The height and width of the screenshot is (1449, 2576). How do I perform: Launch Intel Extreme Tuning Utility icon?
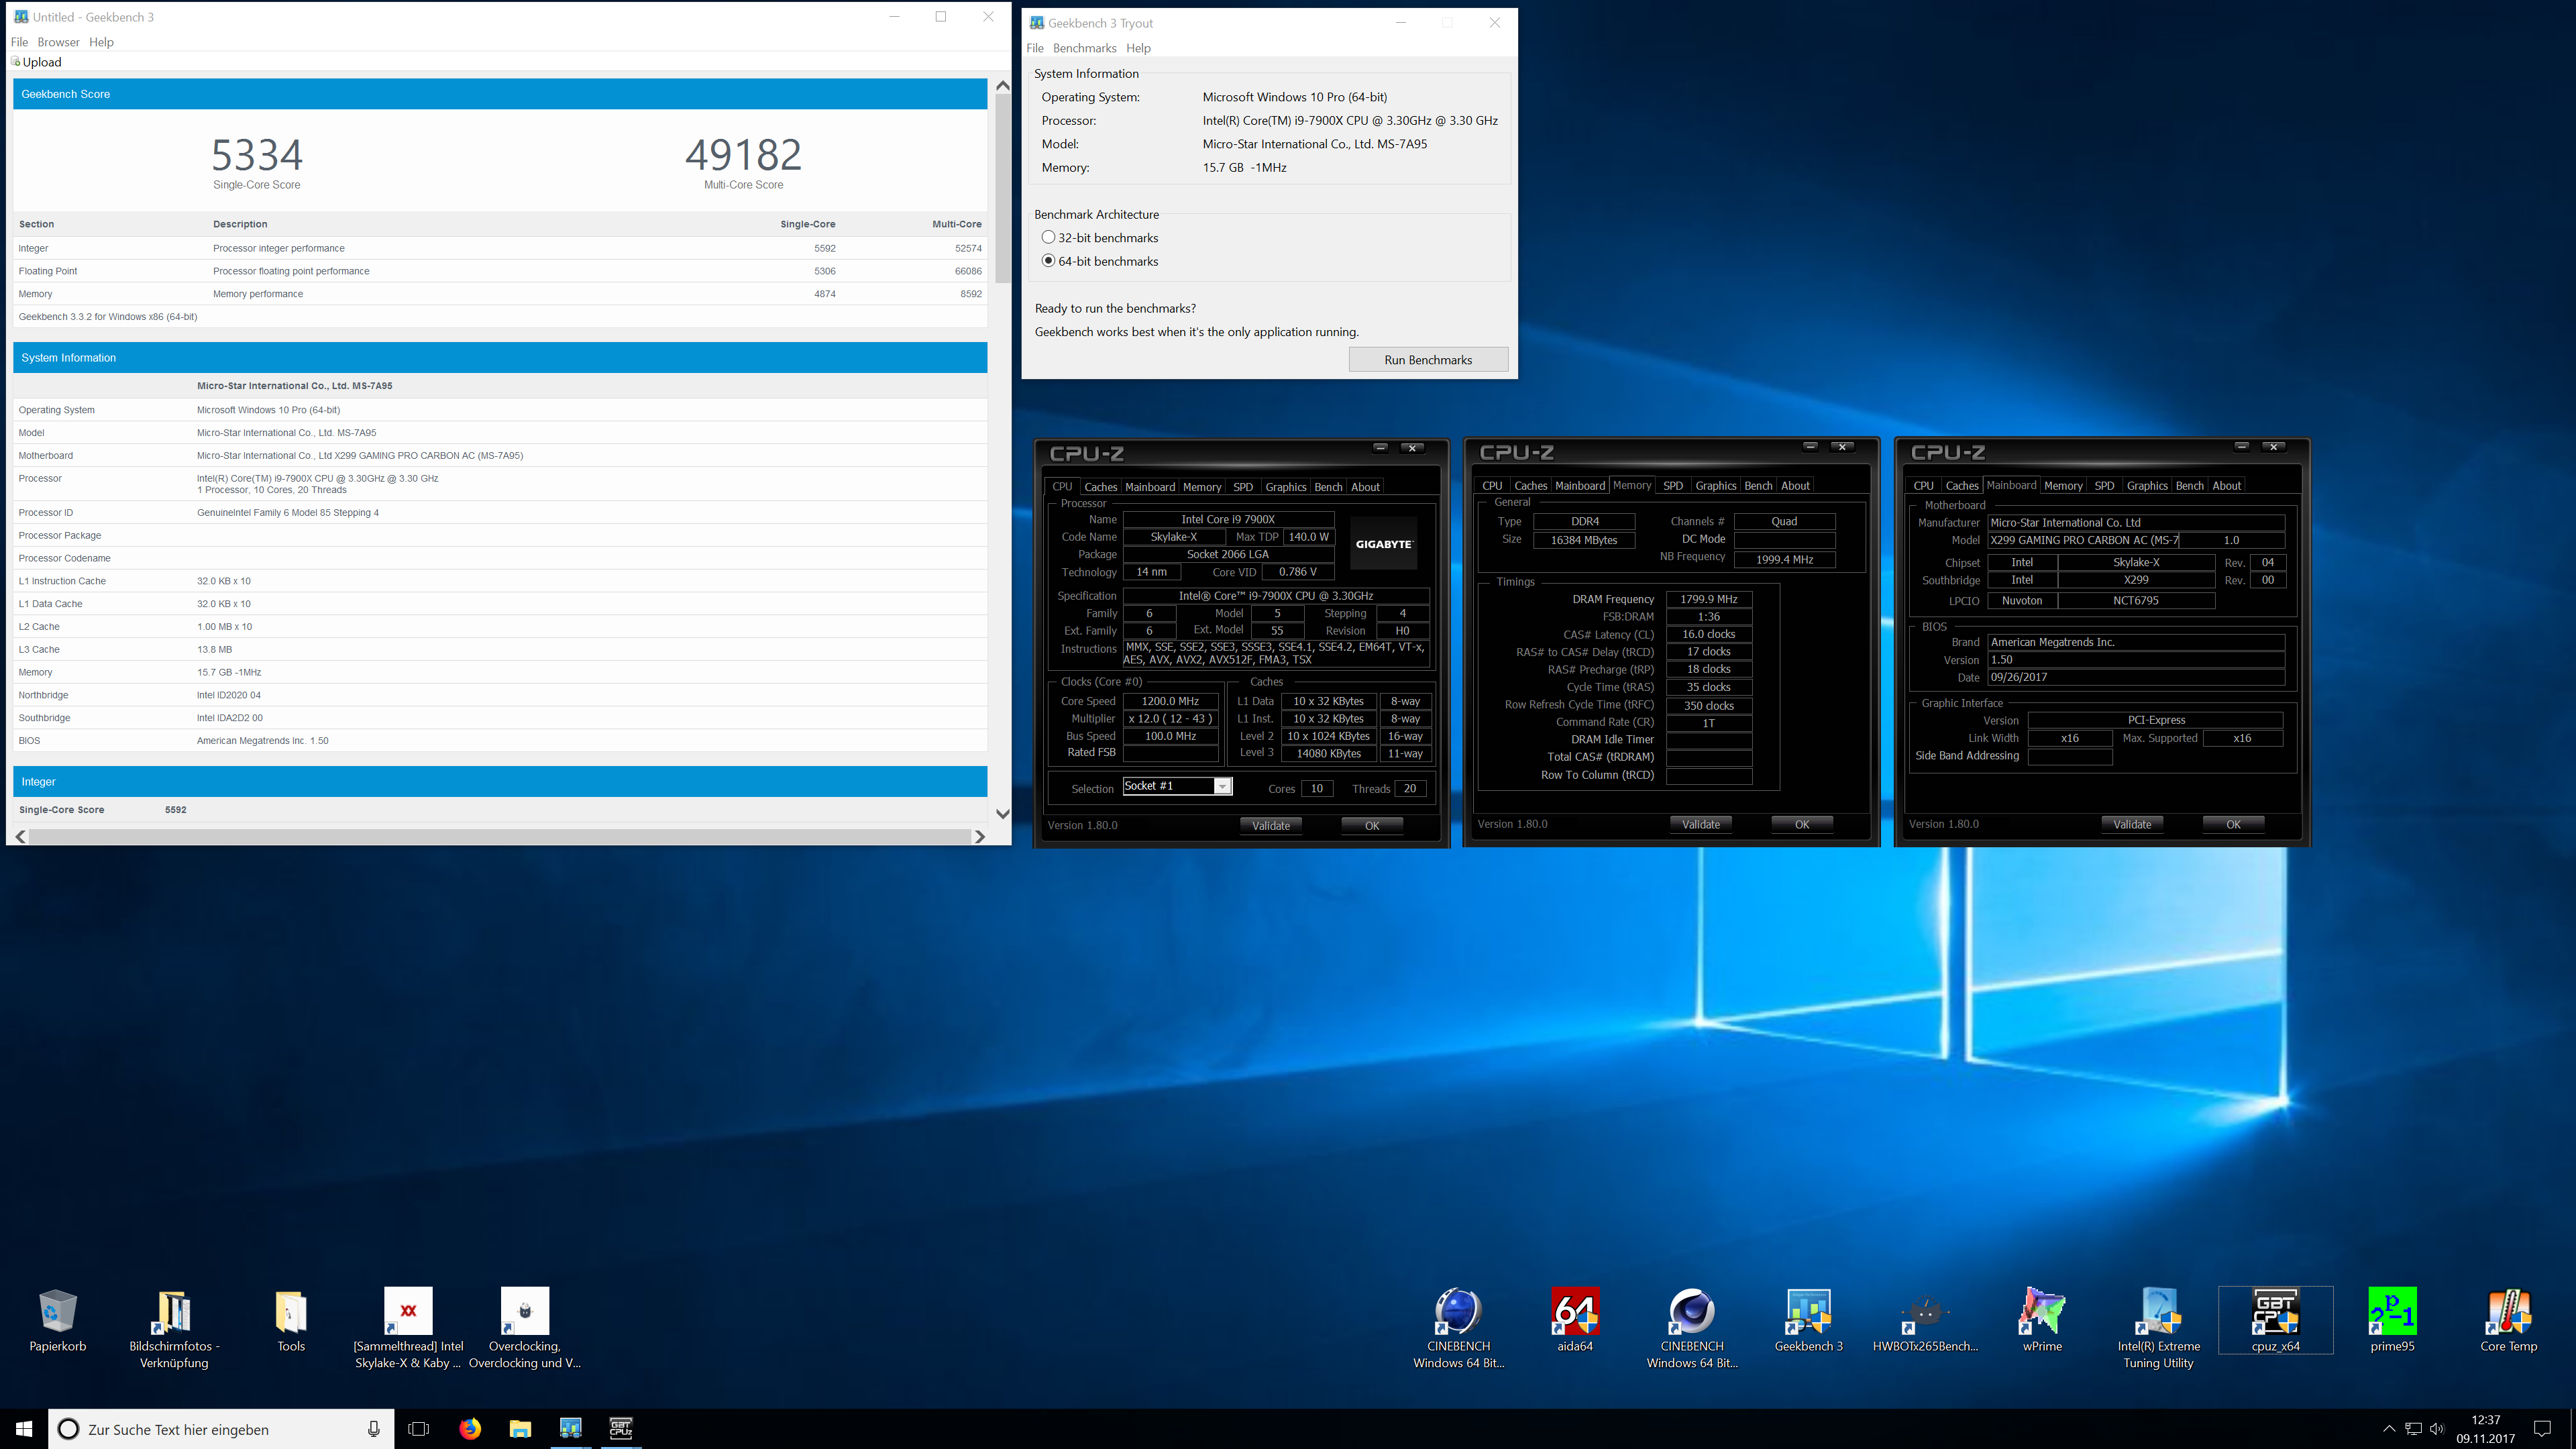click(x=2159, y=1312)
